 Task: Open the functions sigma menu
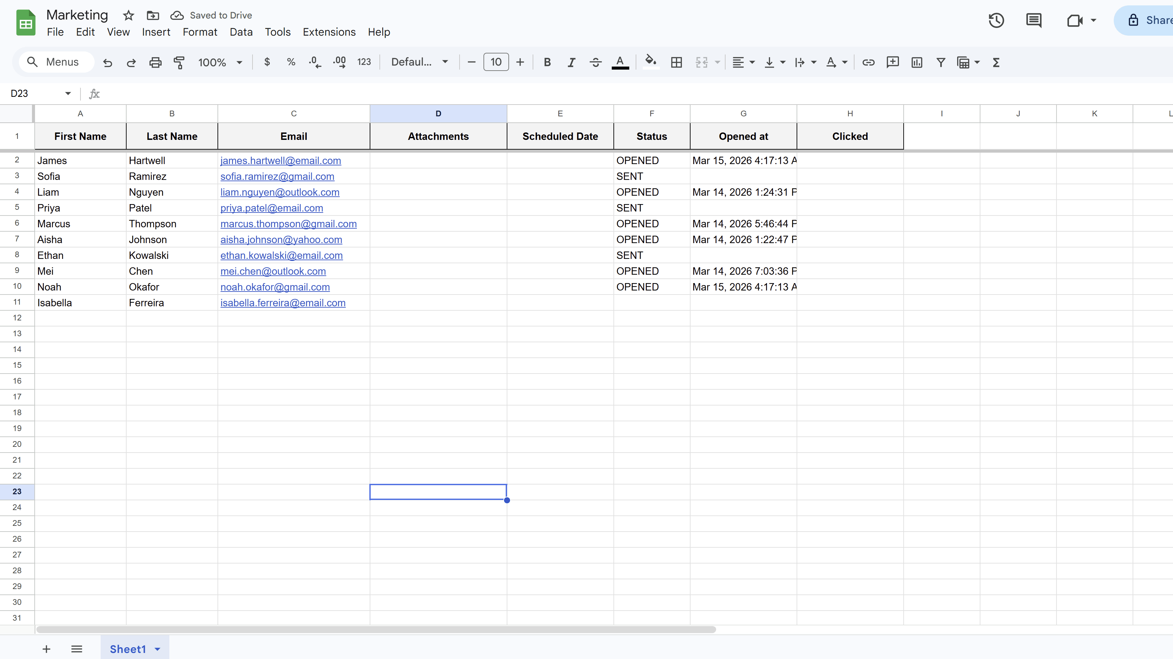pyautogui.click(x=996, y=62)
